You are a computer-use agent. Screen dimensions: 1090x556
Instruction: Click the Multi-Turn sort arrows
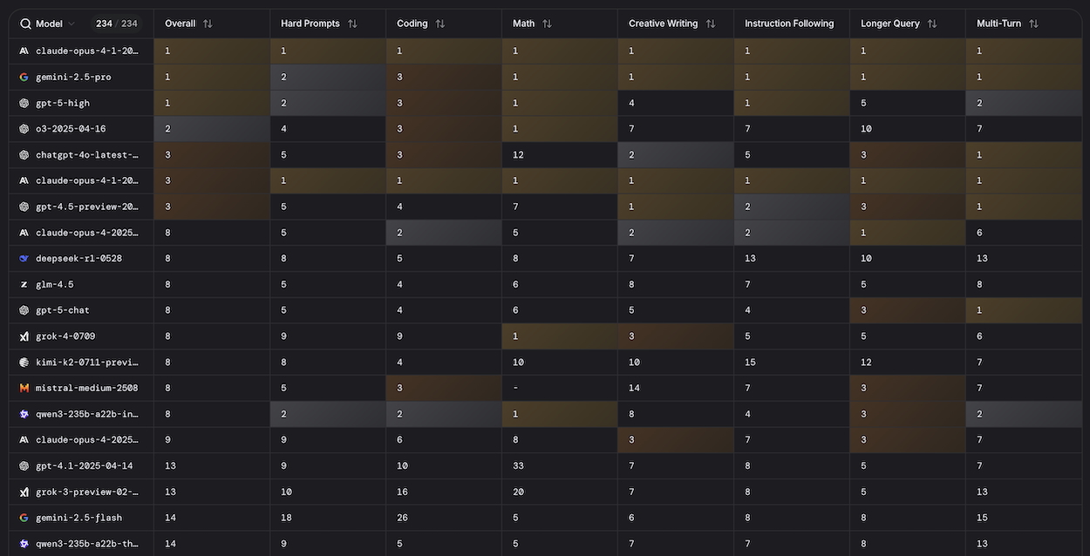1033,24
